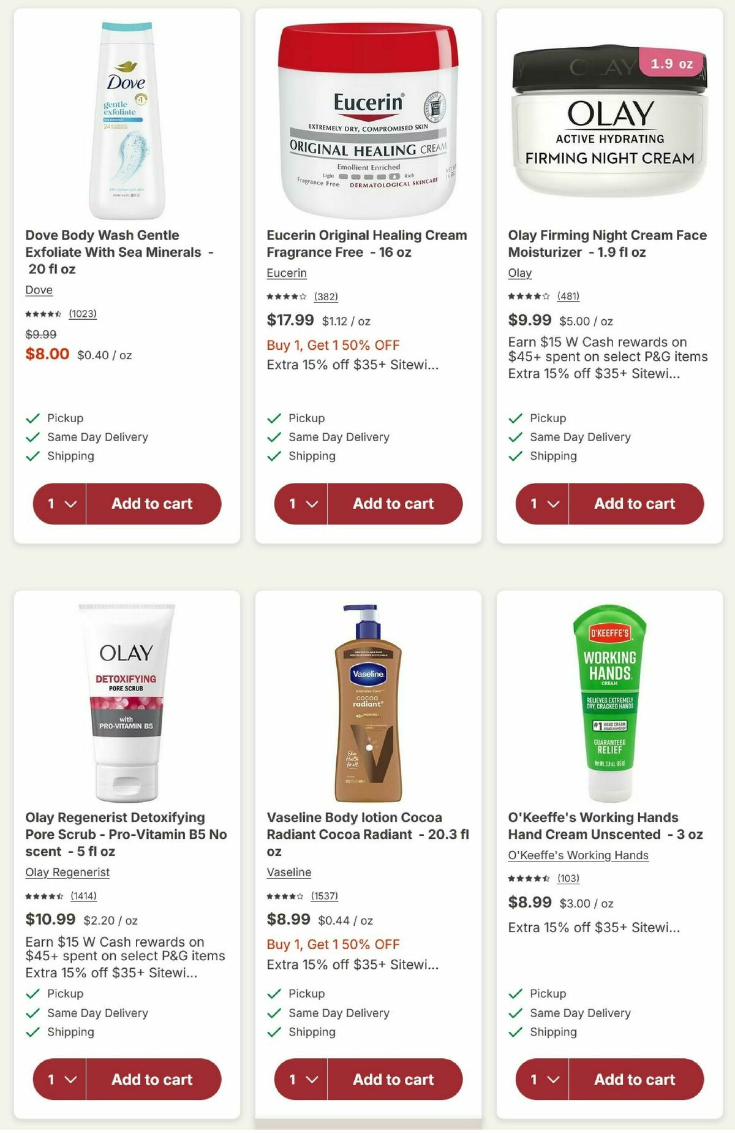Open the Eucerin brand link
This screenshot has width=735, height=1133.
point(286,273)
